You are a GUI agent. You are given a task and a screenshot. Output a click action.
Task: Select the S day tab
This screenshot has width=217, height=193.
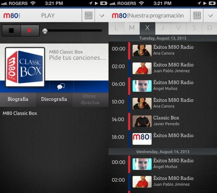click(194, 28)
